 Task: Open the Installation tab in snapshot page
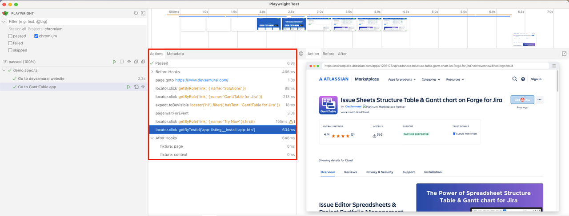433,172
